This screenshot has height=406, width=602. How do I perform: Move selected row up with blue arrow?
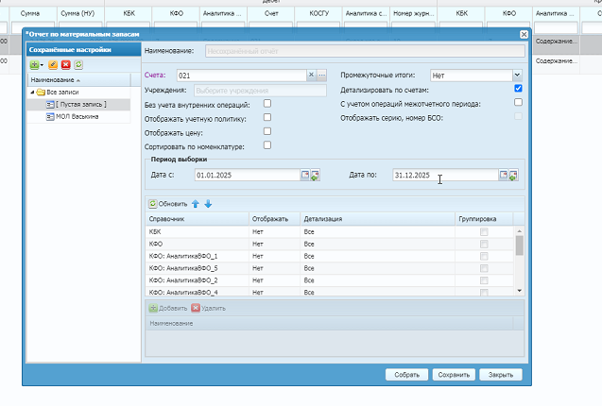[196, 204]
